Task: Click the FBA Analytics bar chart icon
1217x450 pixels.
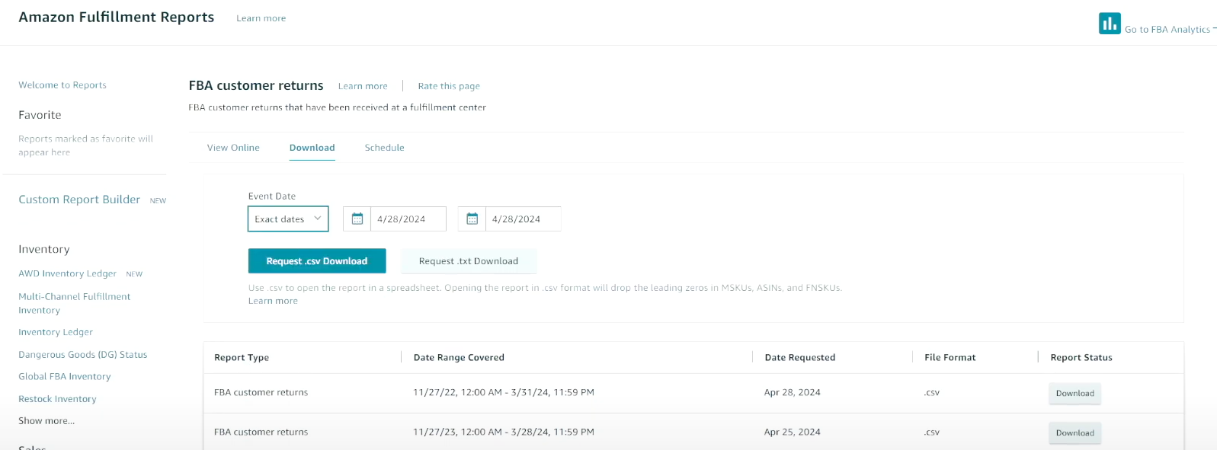Action: [x=1110, y=24]
